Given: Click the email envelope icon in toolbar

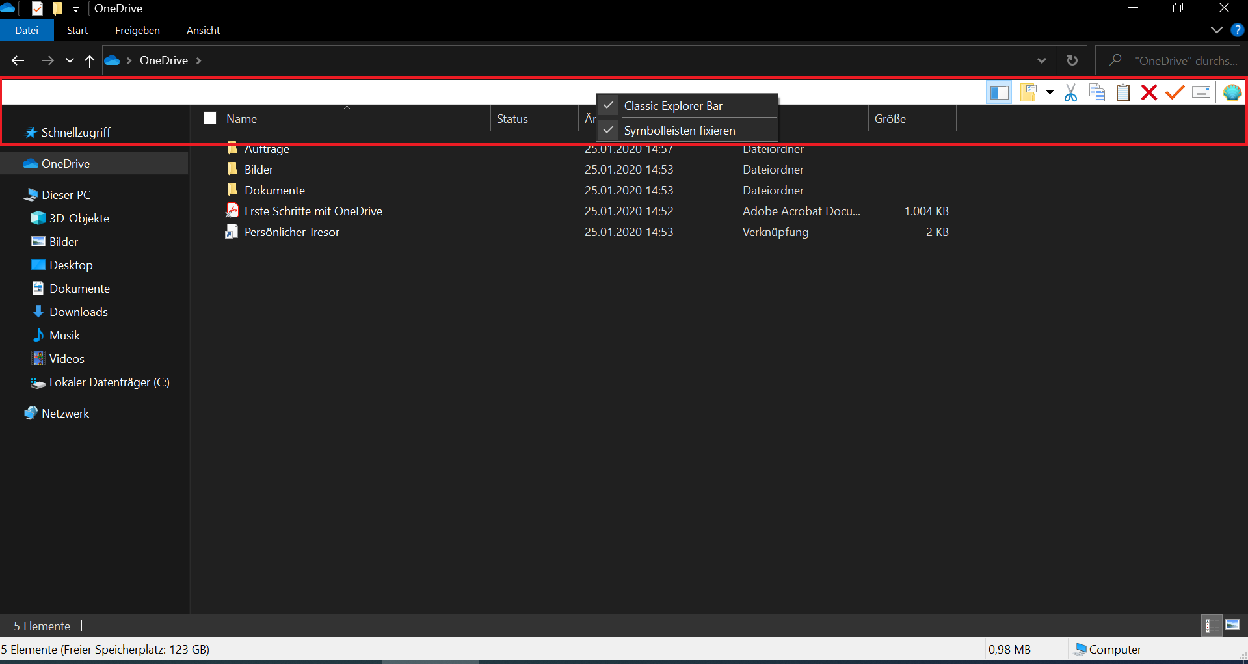Looking at the screenshot, I should tap(1201, 92).
